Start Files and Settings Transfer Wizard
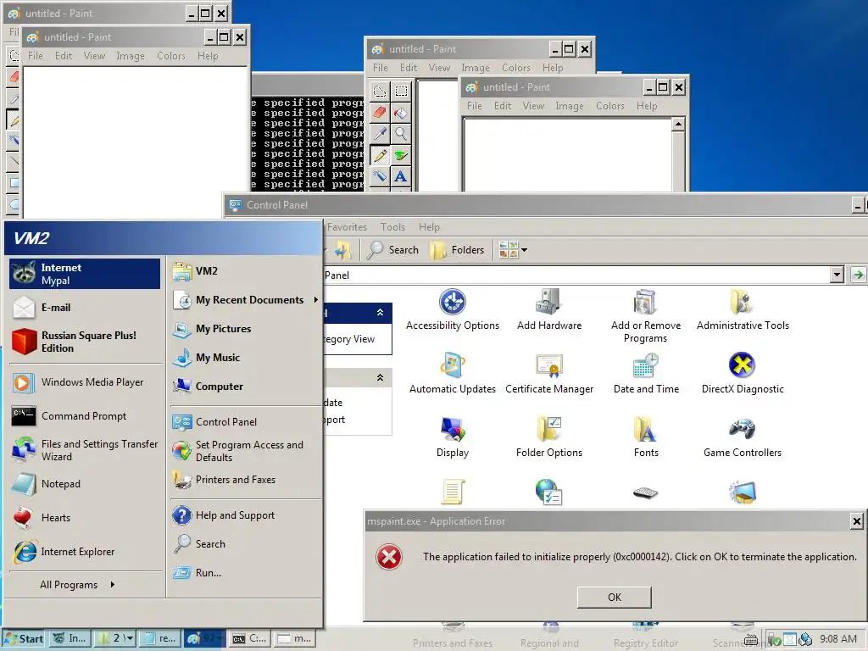 tap(85, 450)
